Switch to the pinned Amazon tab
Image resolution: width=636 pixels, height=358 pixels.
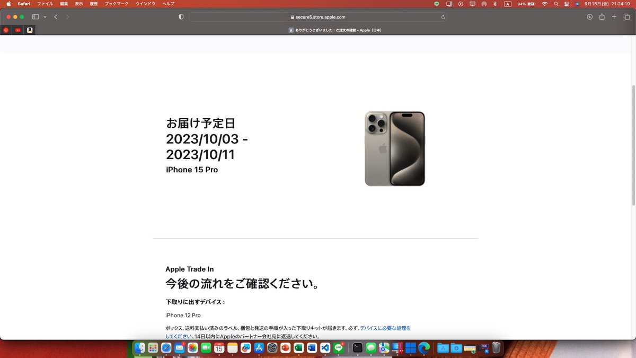point(30,30)
